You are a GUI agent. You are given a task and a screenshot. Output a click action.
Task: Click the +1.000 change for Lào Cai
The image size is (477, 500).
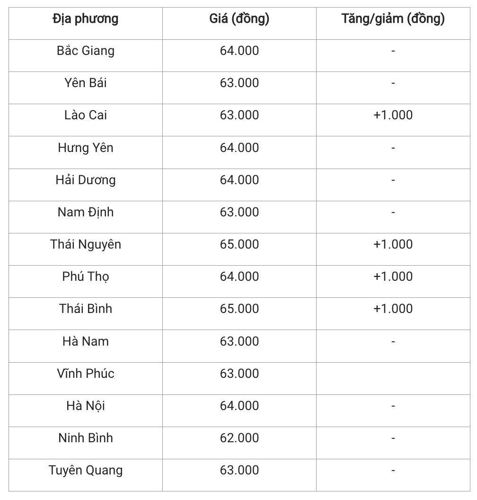click(393, 115)
